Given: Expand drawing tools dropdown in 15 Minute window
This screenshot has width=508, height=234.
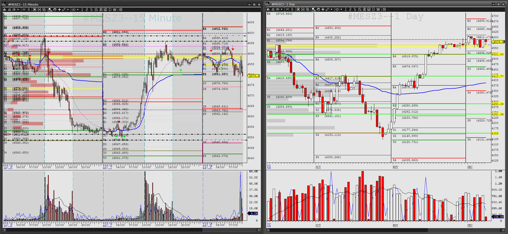Looking at the screenshot, I should click(68, 9).
